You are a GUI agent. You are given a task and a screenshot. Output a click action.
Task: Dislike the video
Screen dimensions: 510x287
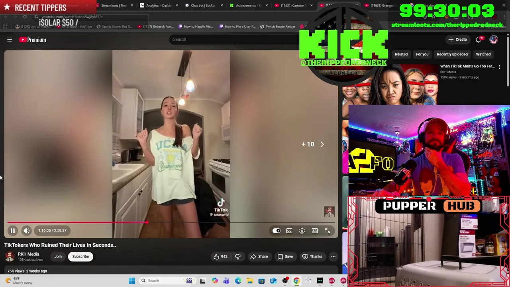238,256
